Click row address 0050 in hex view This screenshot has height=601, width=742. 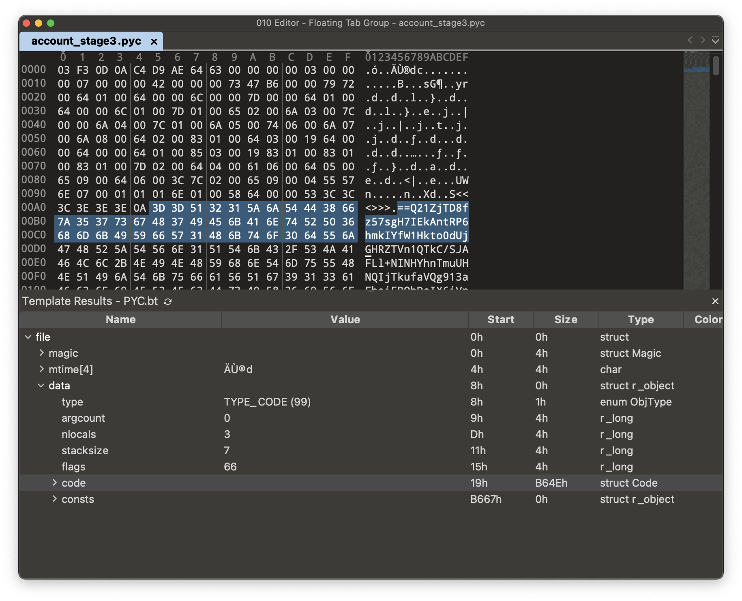(x=34, y=139)
